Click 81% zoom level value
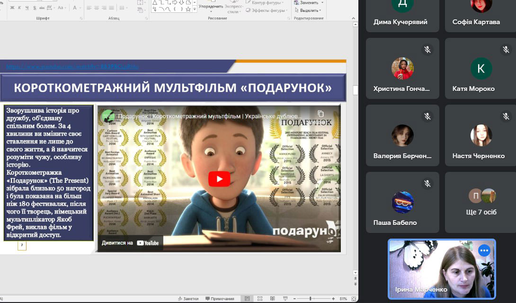 343,299
